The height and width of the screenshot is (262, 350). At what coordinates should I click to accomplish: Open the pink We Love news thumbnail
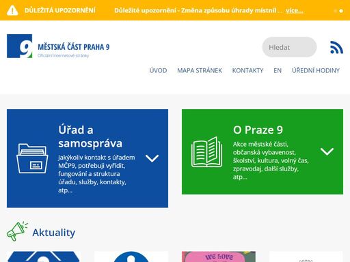click(219, 257)
